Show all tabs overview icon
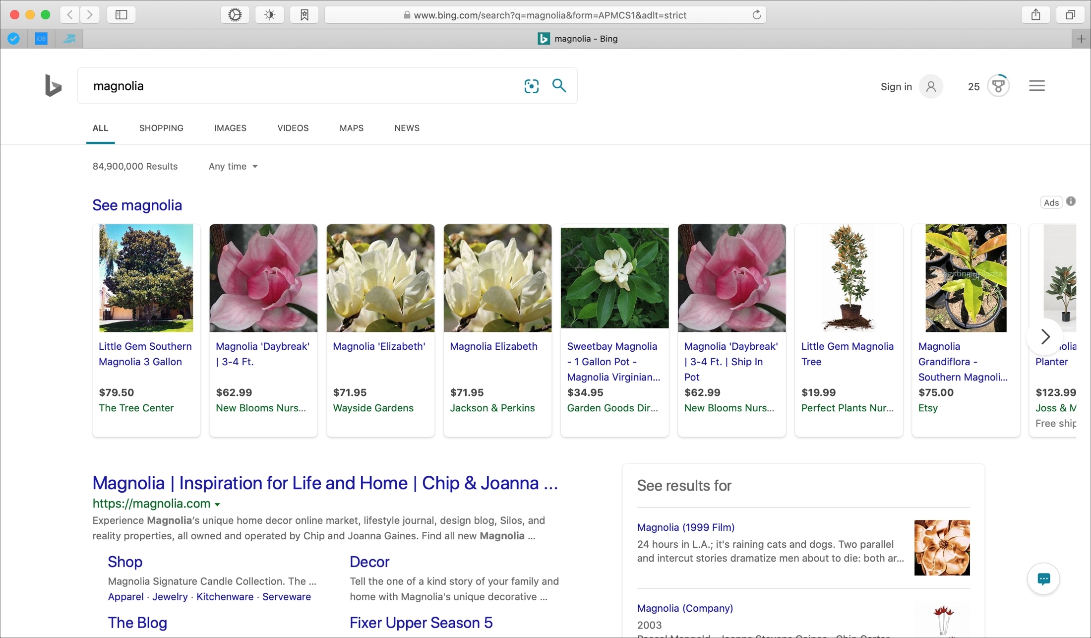The width and height of the screenshot is (1091, 638). [1071, 15]
